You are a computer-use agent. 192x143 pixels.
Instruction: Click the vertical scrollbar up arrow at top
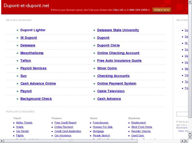(x=190, y=2)
